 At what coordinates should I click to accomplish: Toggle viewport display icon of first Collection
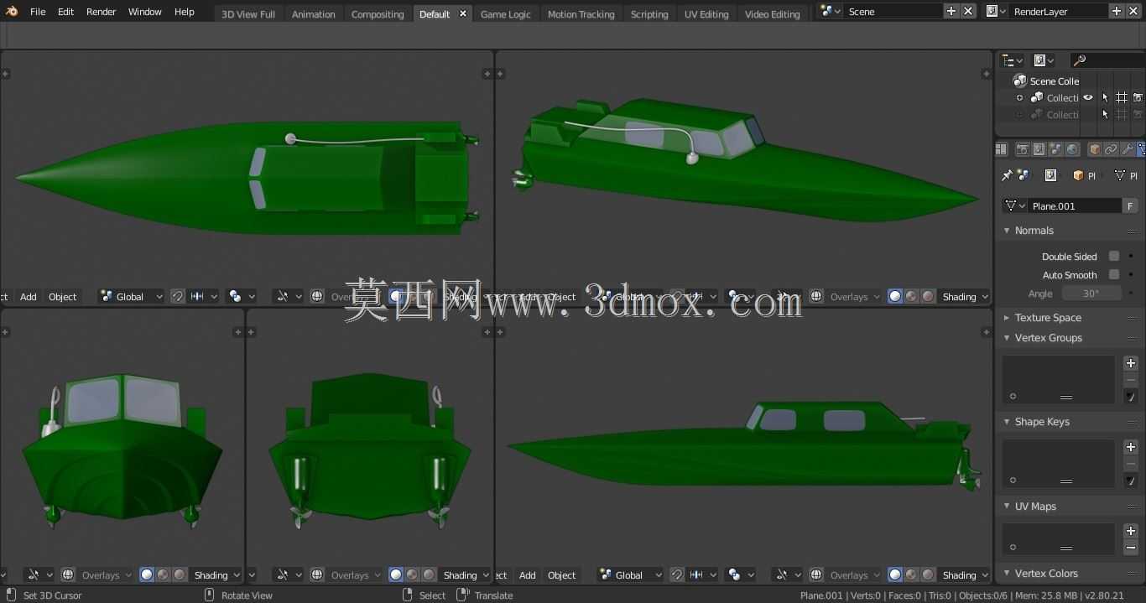coord(1122,98)
